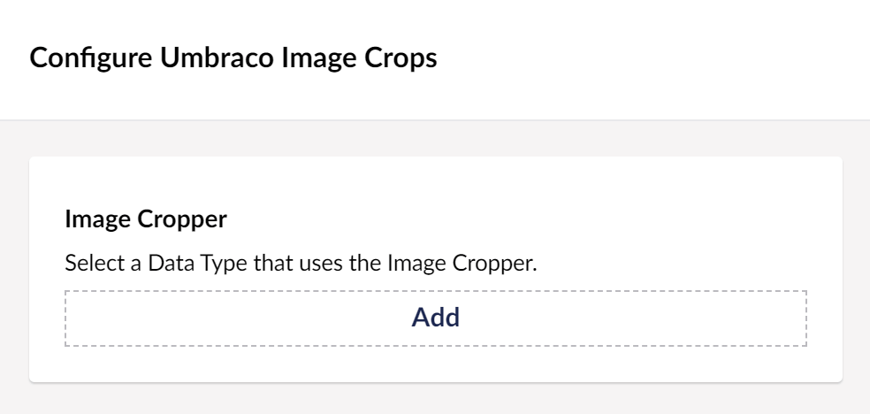Select the "Image Cropper" property label
This screenshot has width=870, height=414.
click(x=147, y=220)
